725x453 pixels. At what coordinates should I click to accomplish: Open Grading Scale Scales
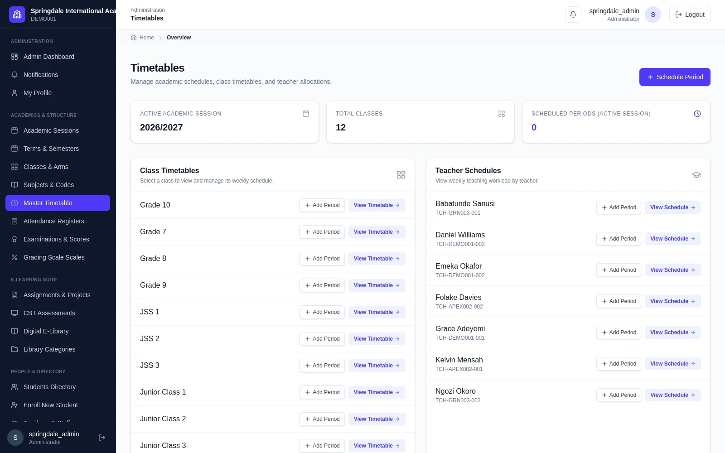[x=58, y=257]
